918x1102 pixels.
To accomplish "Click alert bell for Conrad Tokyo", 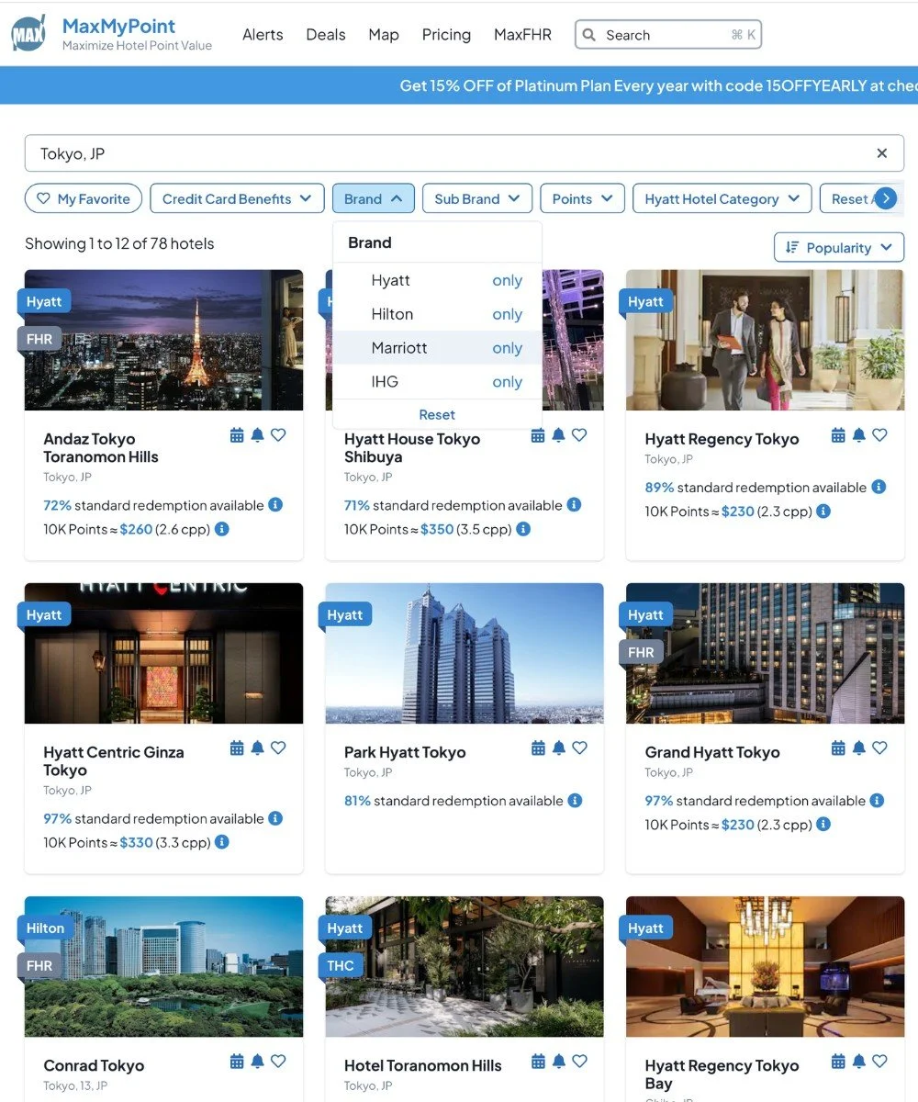I will [x=257, y=1062].
